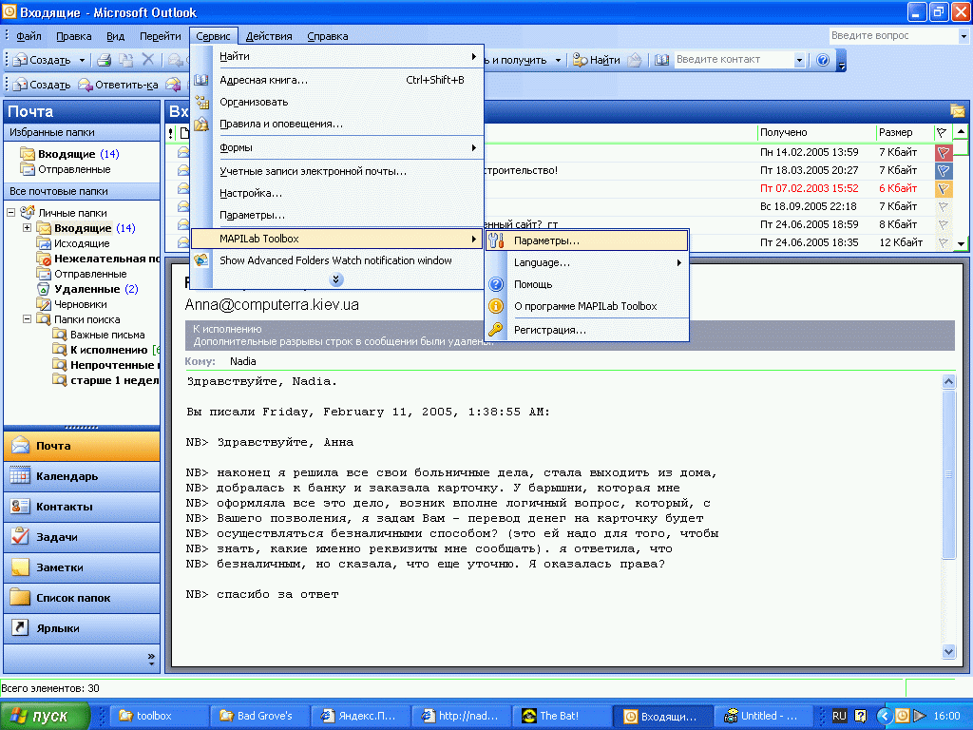Open toolbar options overflow arrow

tap(842, 61)
